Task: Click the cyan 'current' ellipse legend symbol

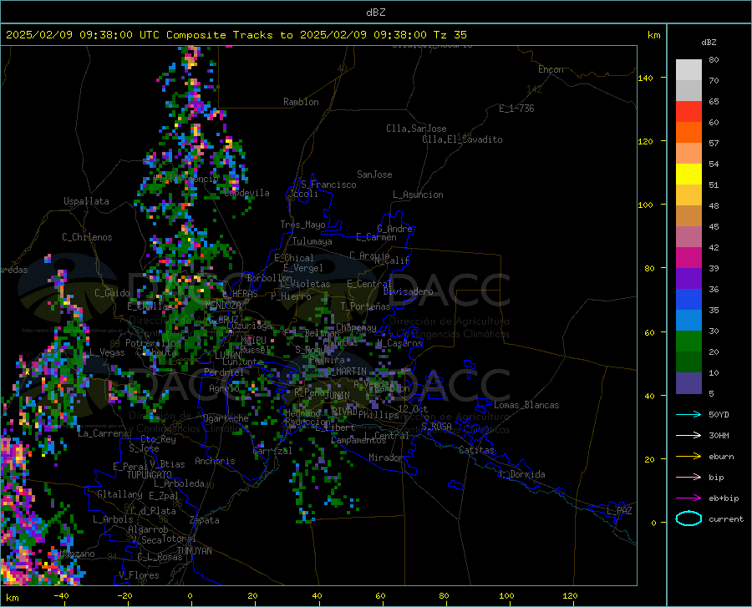Action: (x=688, y=518)
